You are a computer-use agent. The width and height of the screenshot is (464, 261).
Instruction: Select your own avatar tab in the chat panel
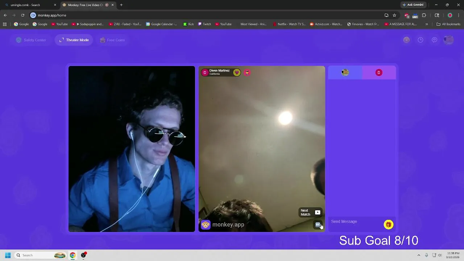point(345,72)
